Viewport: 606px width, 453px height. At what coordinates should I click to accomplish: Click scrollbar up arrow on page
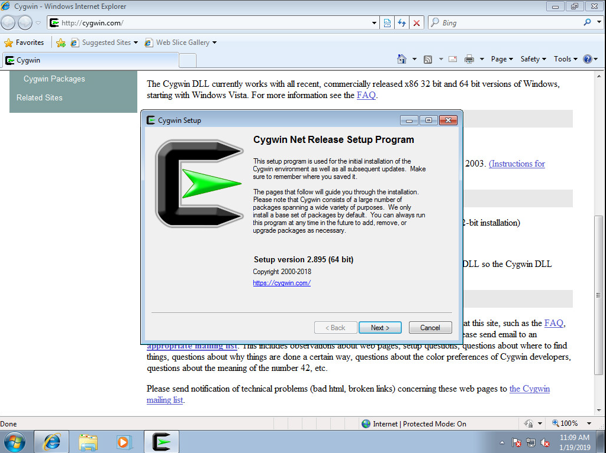(599, 76)
